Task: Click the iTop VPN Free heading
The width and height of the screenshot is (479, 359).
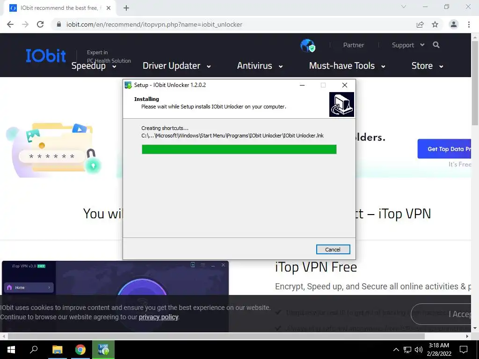Action: pyautogui.click(x=316, y=267)
